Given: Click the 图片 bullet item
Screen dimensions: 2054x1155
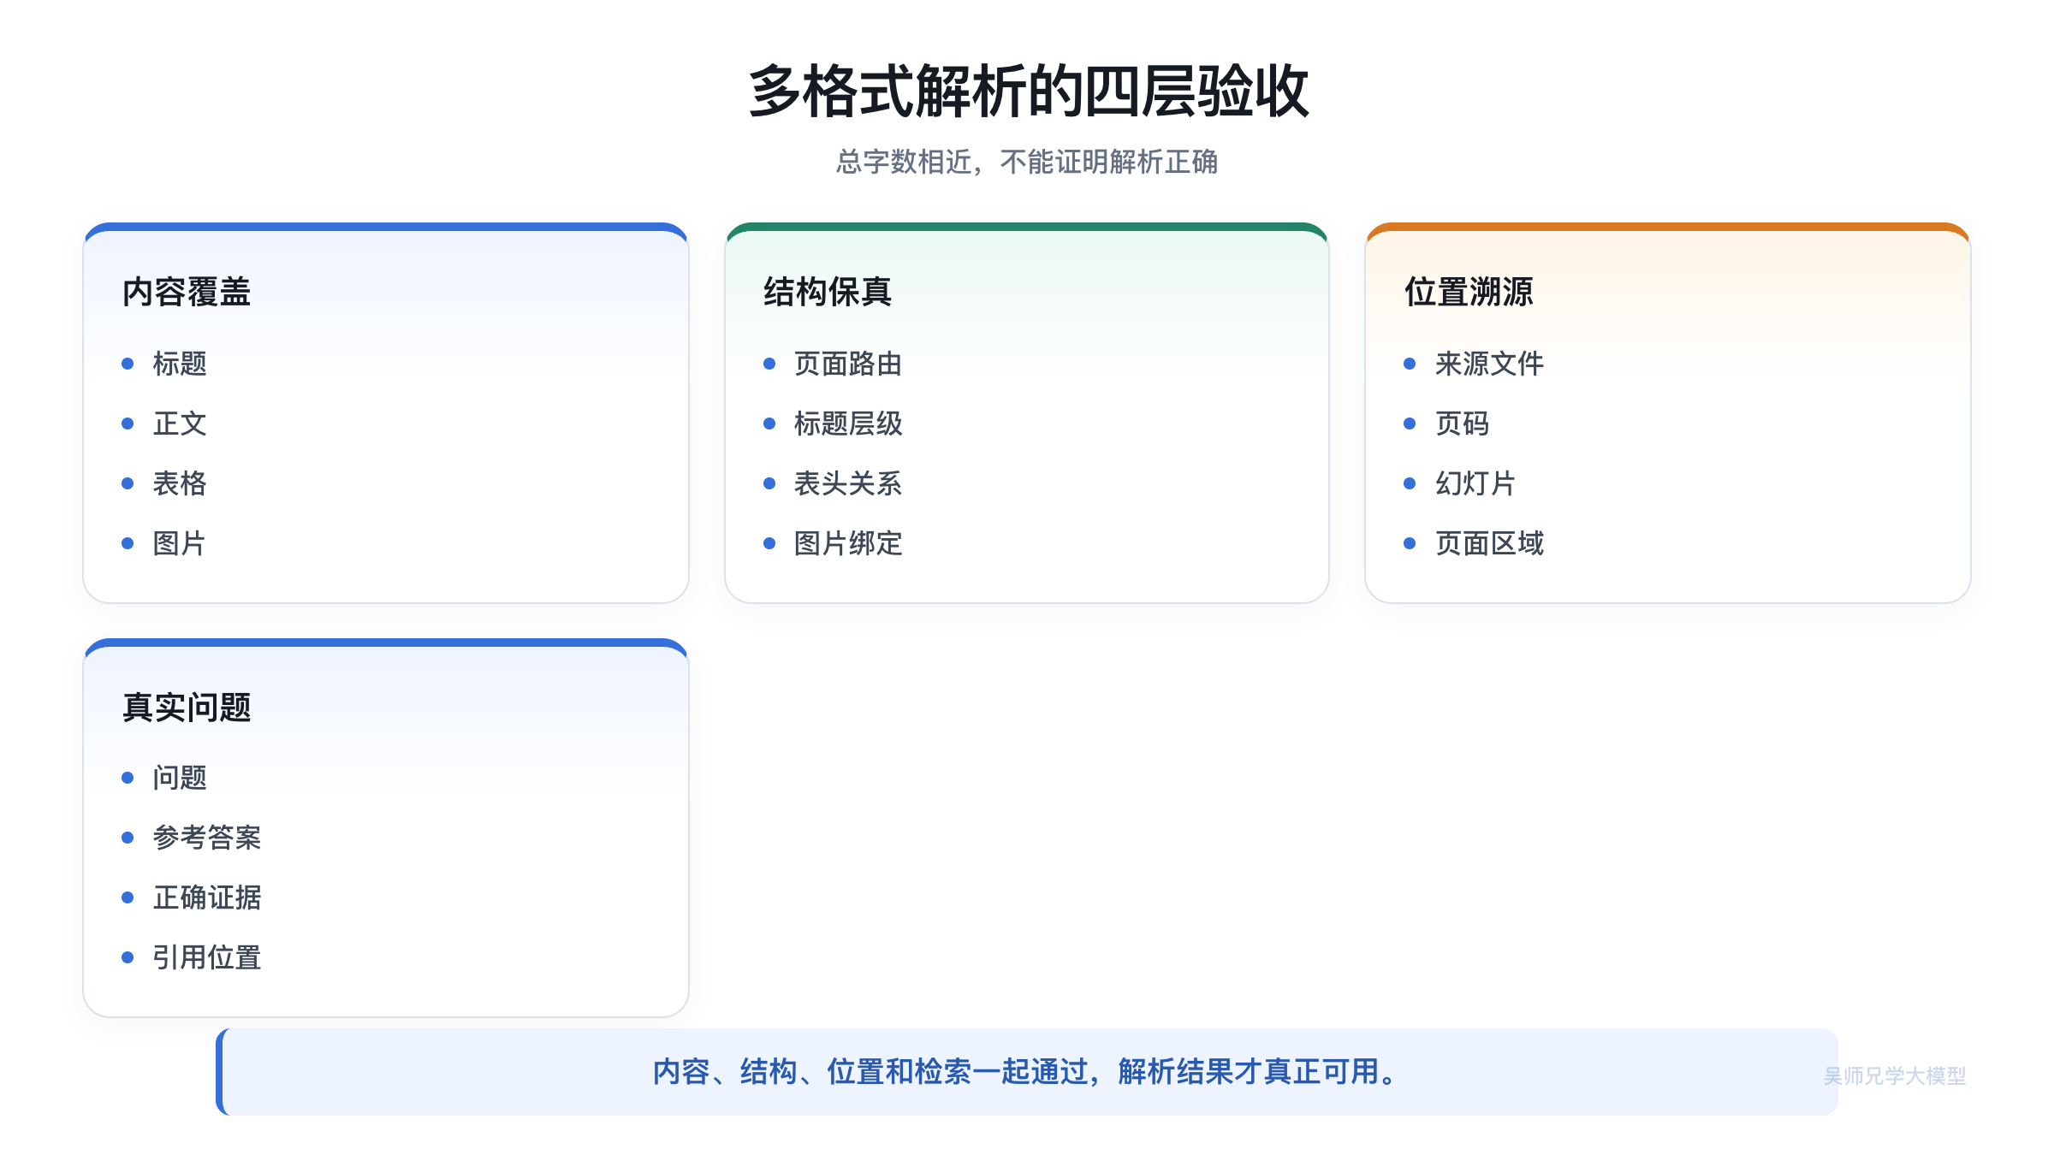Looking at the screenshot, I should 180,543.
